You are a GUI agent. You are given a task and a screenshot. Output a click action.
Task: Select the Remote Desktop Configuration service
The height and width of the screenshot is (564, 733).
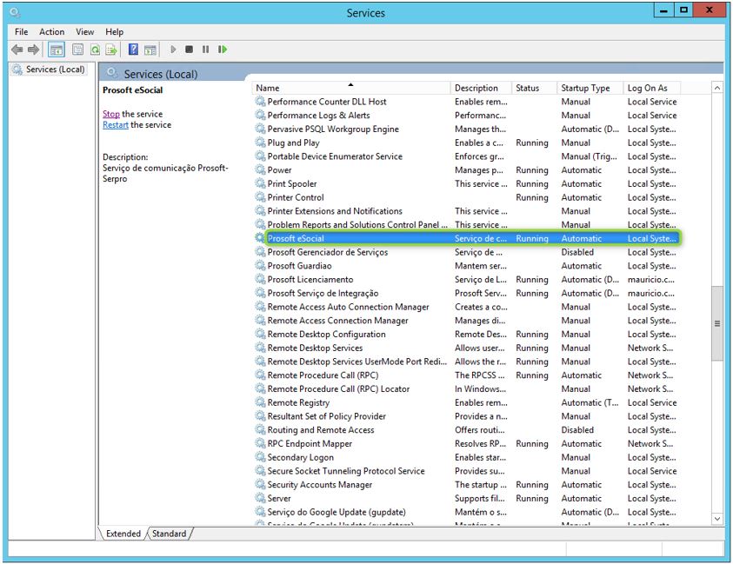[x=466, y=334]
